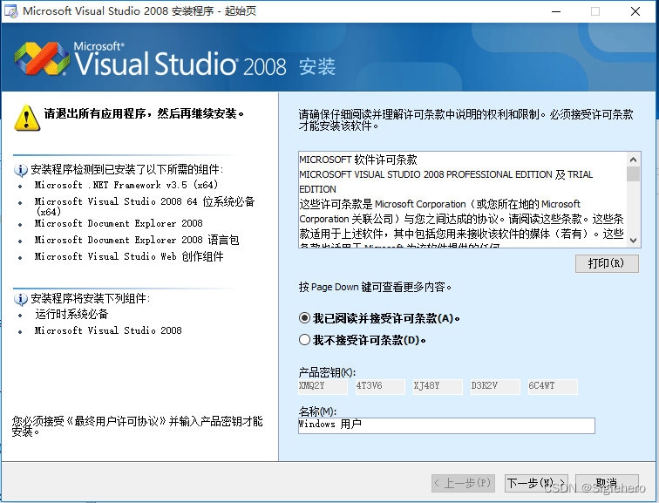
Task: Click the installer icon in the title bar
Action: 10,11
